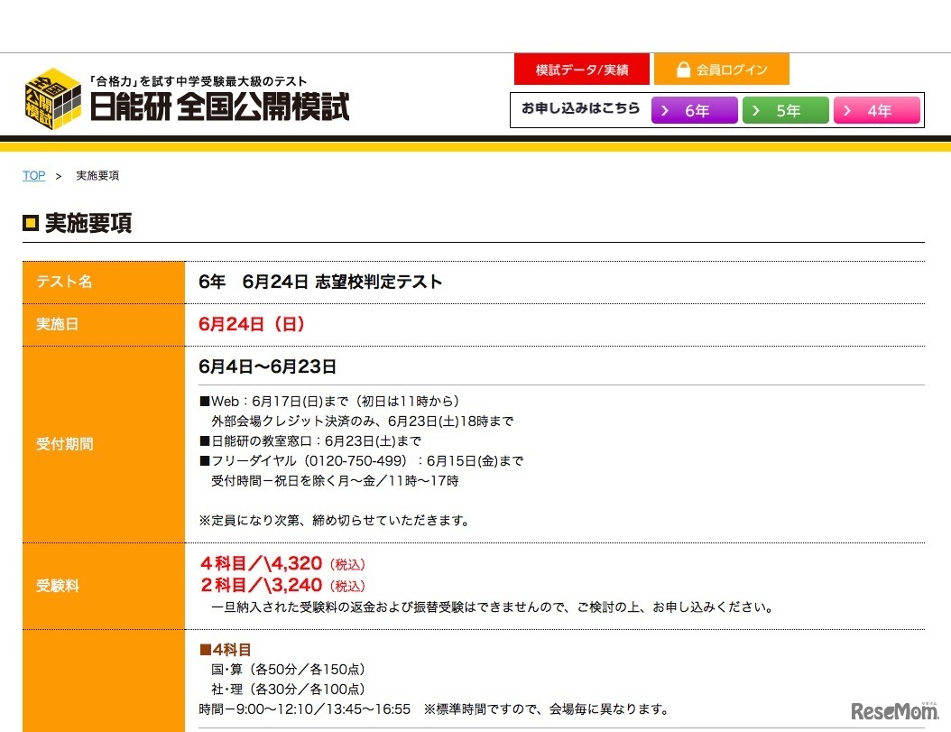This screenshot has height=732, width=951.
Task: Apply for the 5年 exam
Action: pyautogui.click(x=786, y=110)
